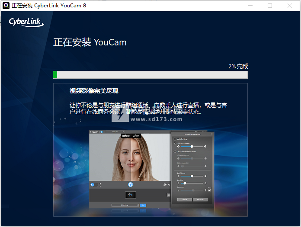The width and height of the screenshot is (301, 227).
Task: Click the Skin smoothener slider in preview
Action: [x=192, y=147]
